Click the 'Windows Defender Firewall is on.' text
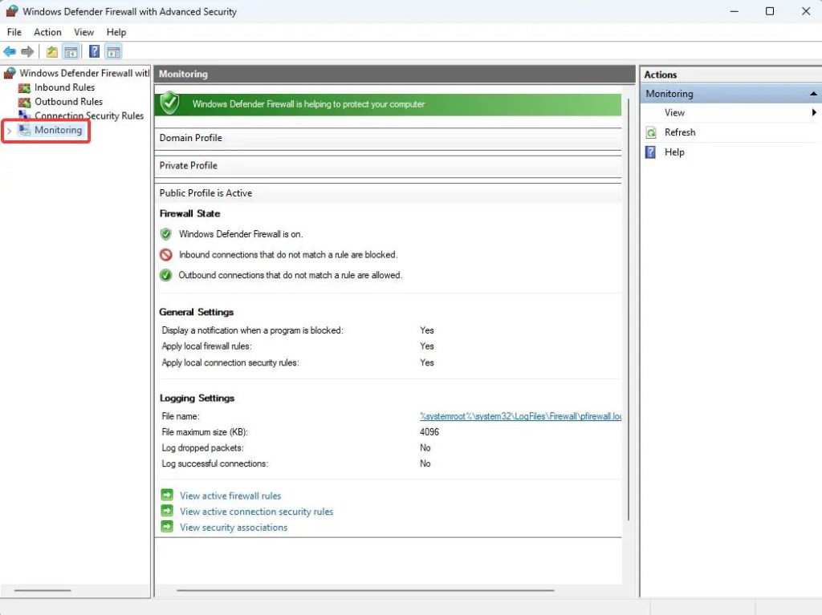 click(241, 234)
